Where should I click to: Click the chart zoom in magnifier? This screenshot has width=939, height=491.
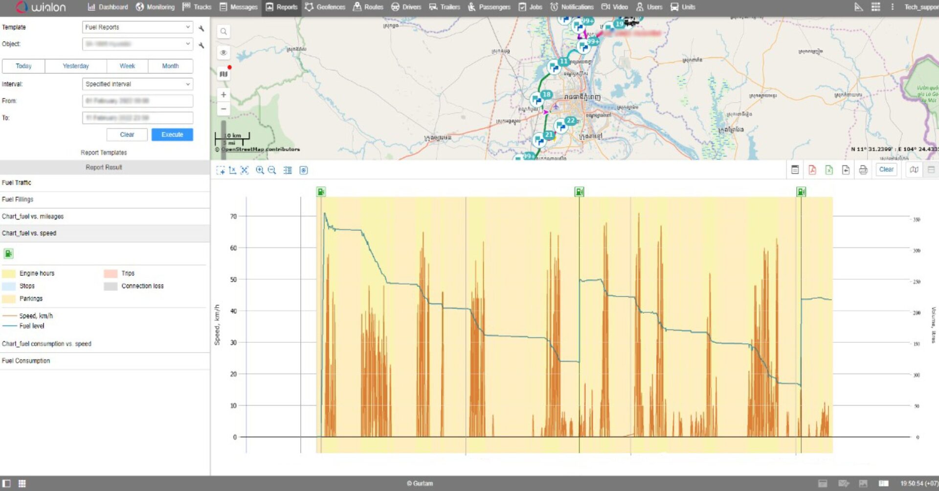click(x=260, y=170)
